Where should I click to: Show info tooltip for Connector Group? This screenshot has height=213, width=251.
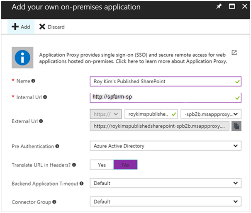54,202
